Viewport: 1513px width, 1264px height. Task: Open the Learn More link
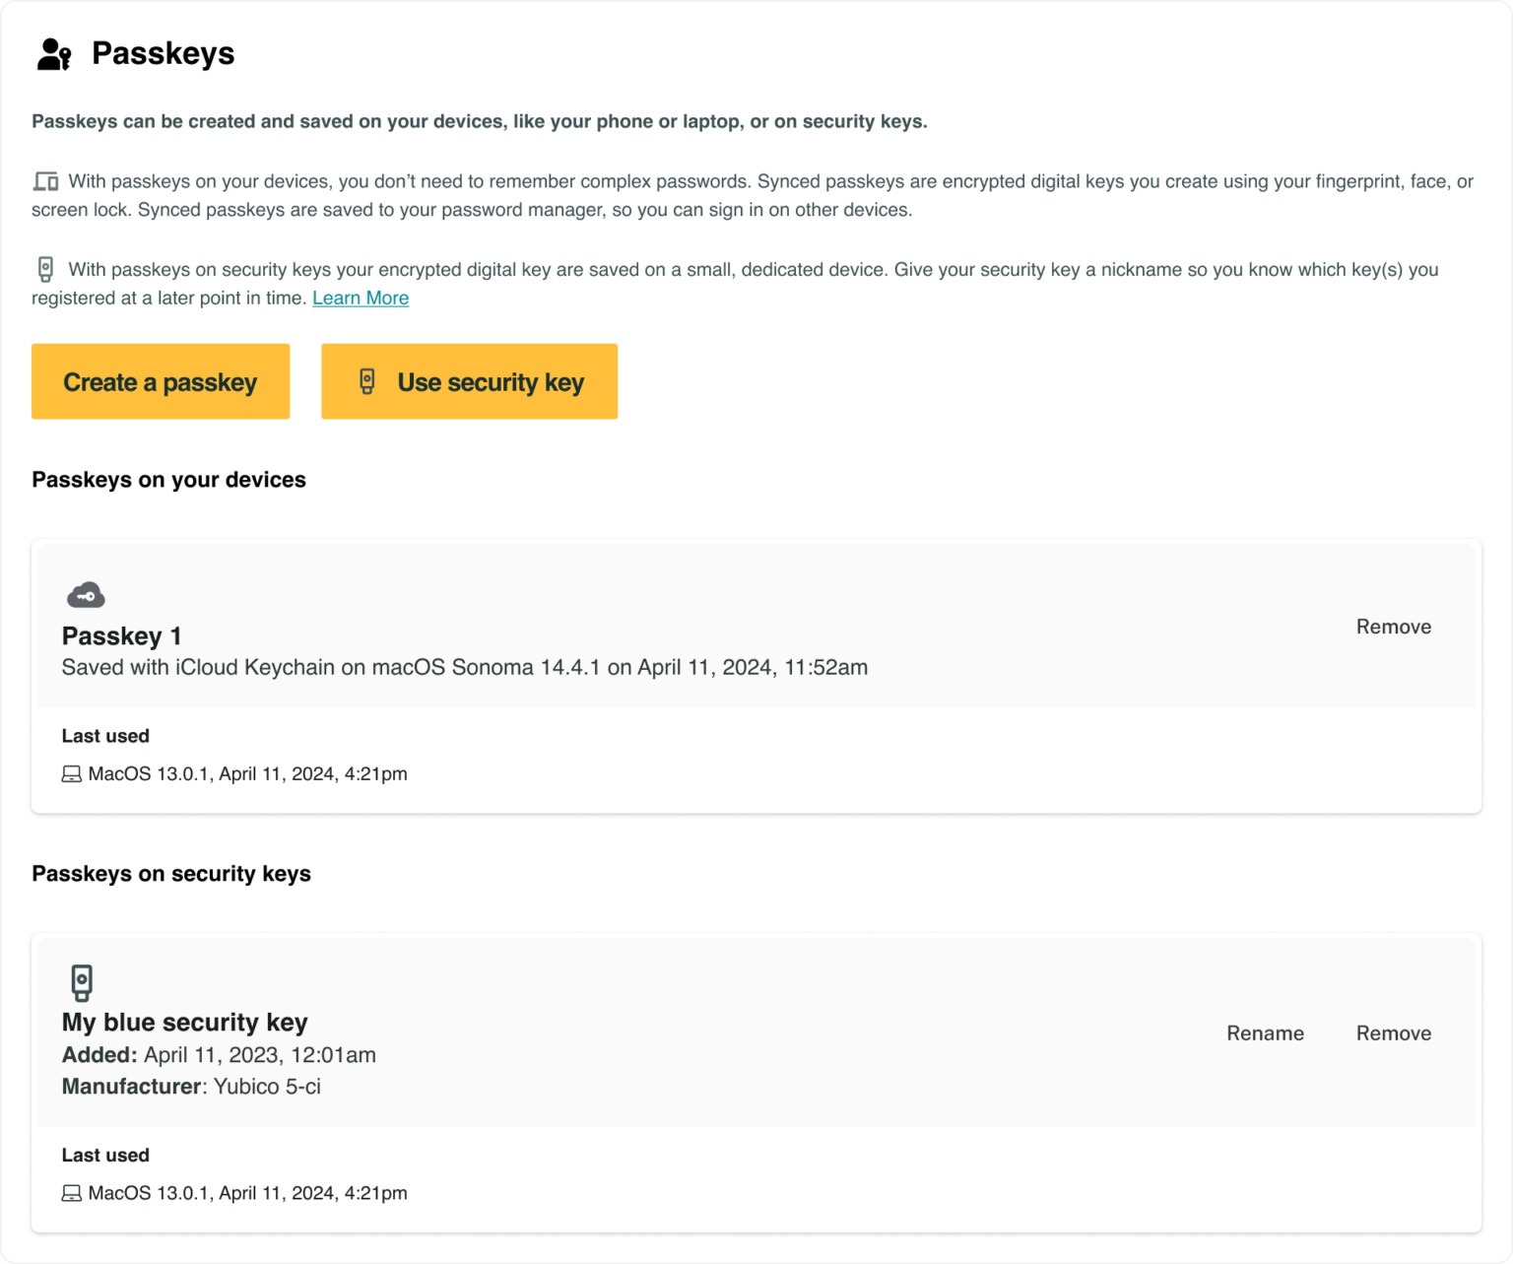tap(361, 298)
